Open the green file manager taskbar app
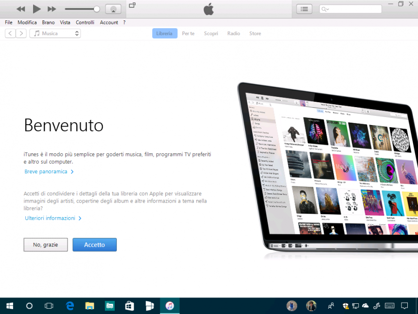418x314 pixels. point(109,306)
